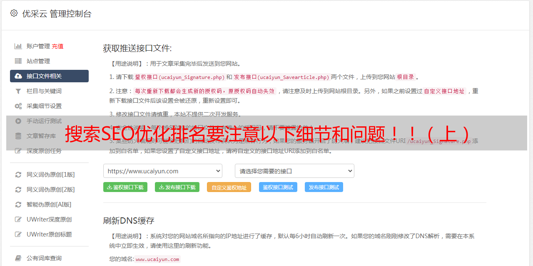Click the green 鉴权接口下载 button

(125, 187)
